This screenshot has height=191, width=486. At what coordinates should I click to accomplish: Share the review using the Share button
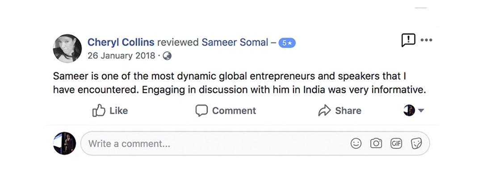pyautogui.click(x=339, y=111)
